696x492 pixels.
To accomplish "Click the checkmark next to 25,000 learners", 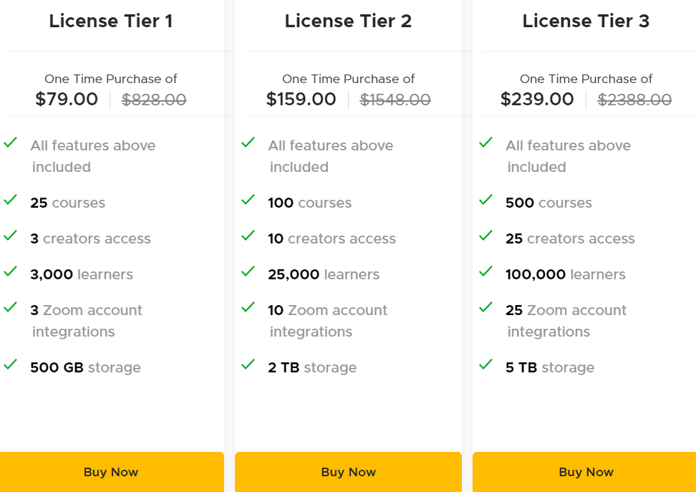I will pos(248,274).
